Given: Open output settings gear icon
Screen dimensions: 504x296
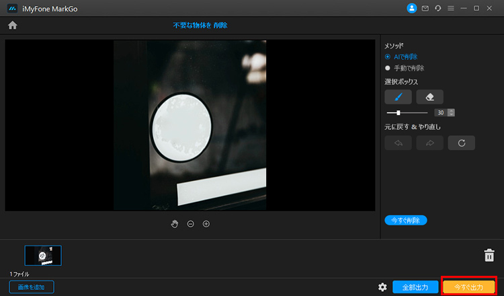Looking at the screenshot, I should tap(382, 287).
